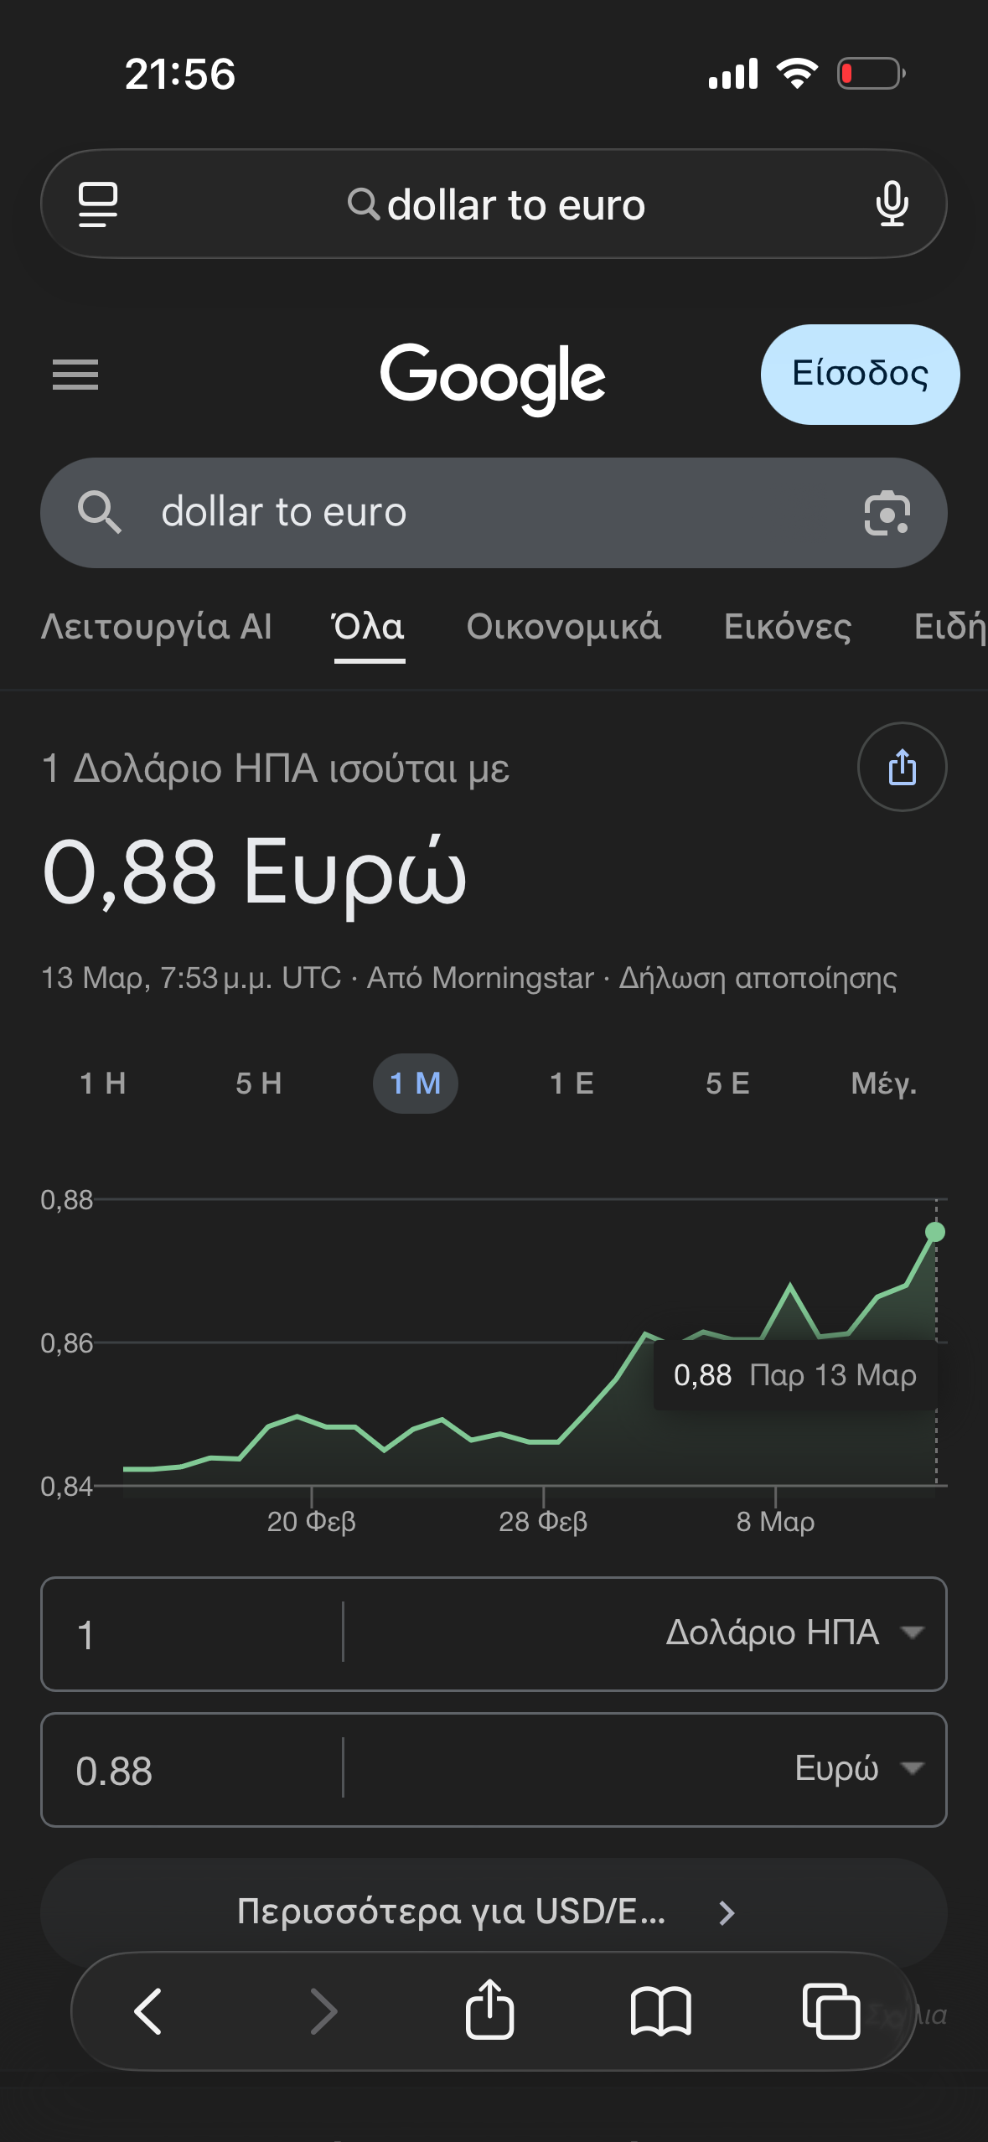988x2142 pixels.
Task: Go back with Safari back arrow
Action: tap(148, 2011)
